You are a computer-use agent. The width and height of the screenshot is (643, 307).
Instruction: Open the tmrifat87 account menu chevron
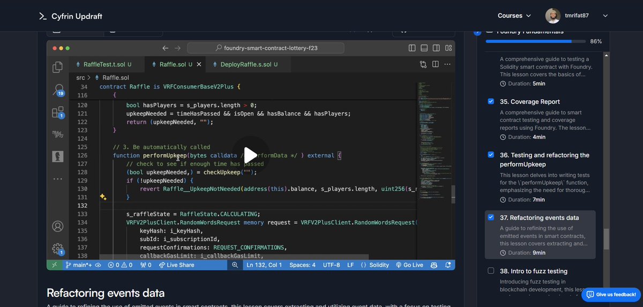605,16
